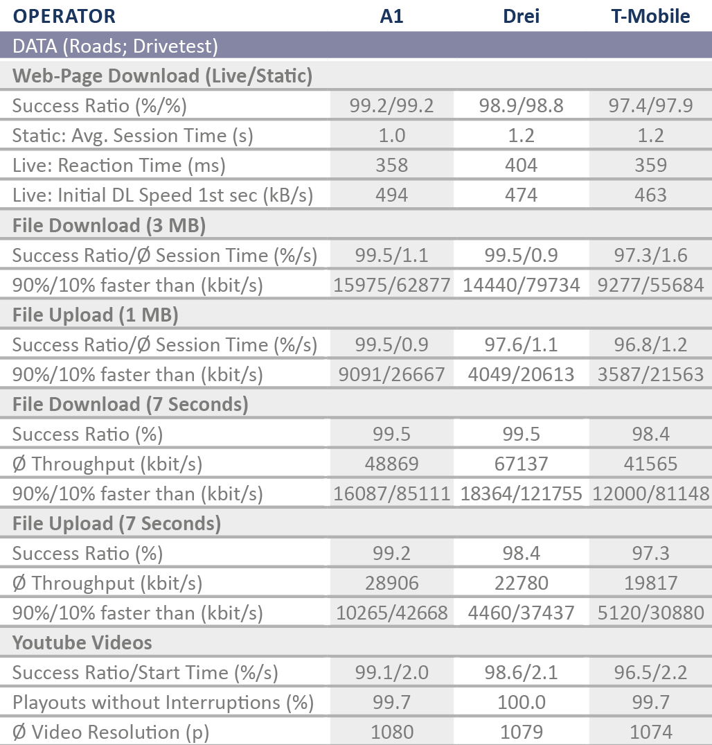The width and height of the screenshot is (712, 745).
Task: Click the Playouts without Interruptions (%) label
Action: (163, 703)
